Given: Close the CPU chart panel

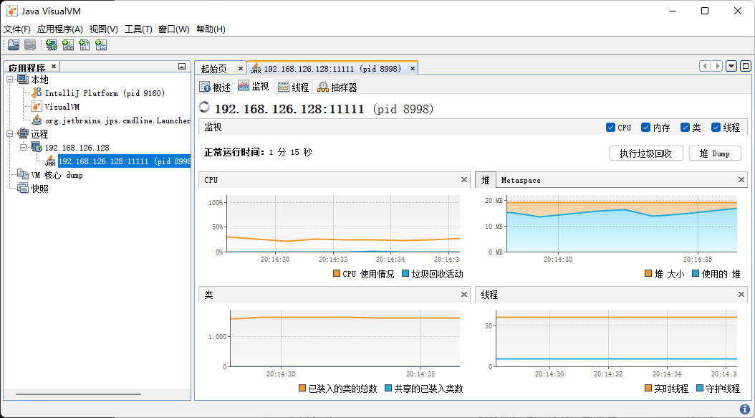Looking at the screenshot, I should (464, 180).
